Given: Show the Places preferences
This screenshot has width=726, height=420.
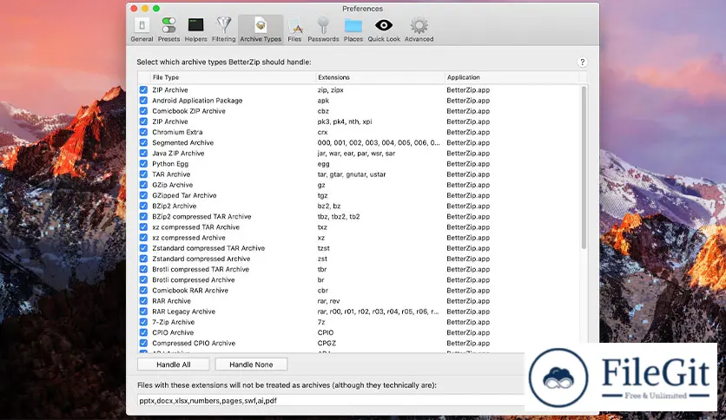Looking at the screenshot, I should coord(353,30).
